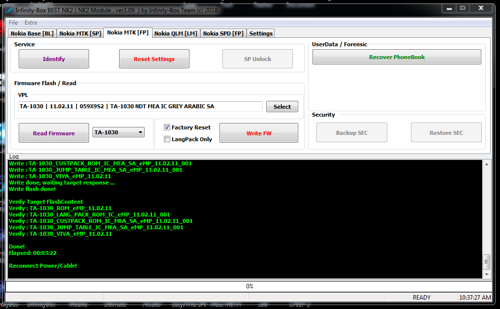
Task: Go to the Settings tab
Action: click(261, 33)
